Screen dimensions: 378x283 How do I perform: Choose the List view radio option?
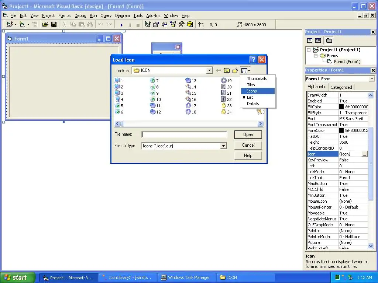pos(250,97)
